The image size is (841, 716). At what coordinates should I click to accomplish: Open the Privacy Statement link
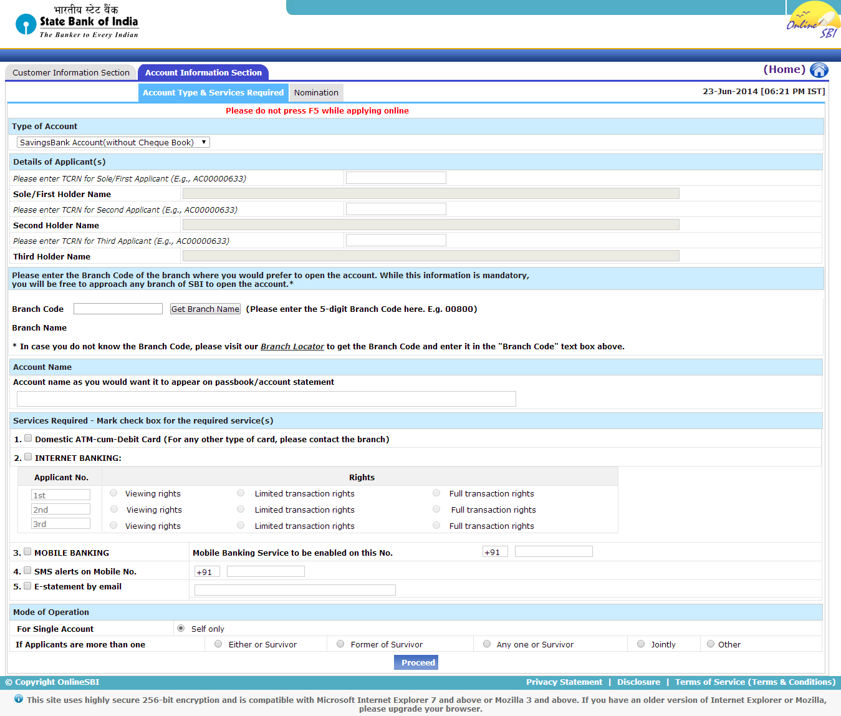tap(564, 682)
